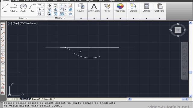Activate the Scale tool
Screen dimensions: 193x108
pos(55,14)
